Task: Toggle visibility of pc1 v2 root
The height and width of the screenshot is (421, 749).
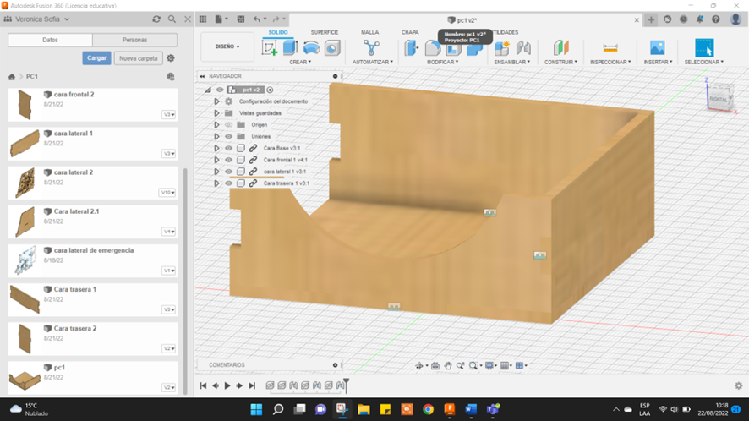Action: pos(220,90)
